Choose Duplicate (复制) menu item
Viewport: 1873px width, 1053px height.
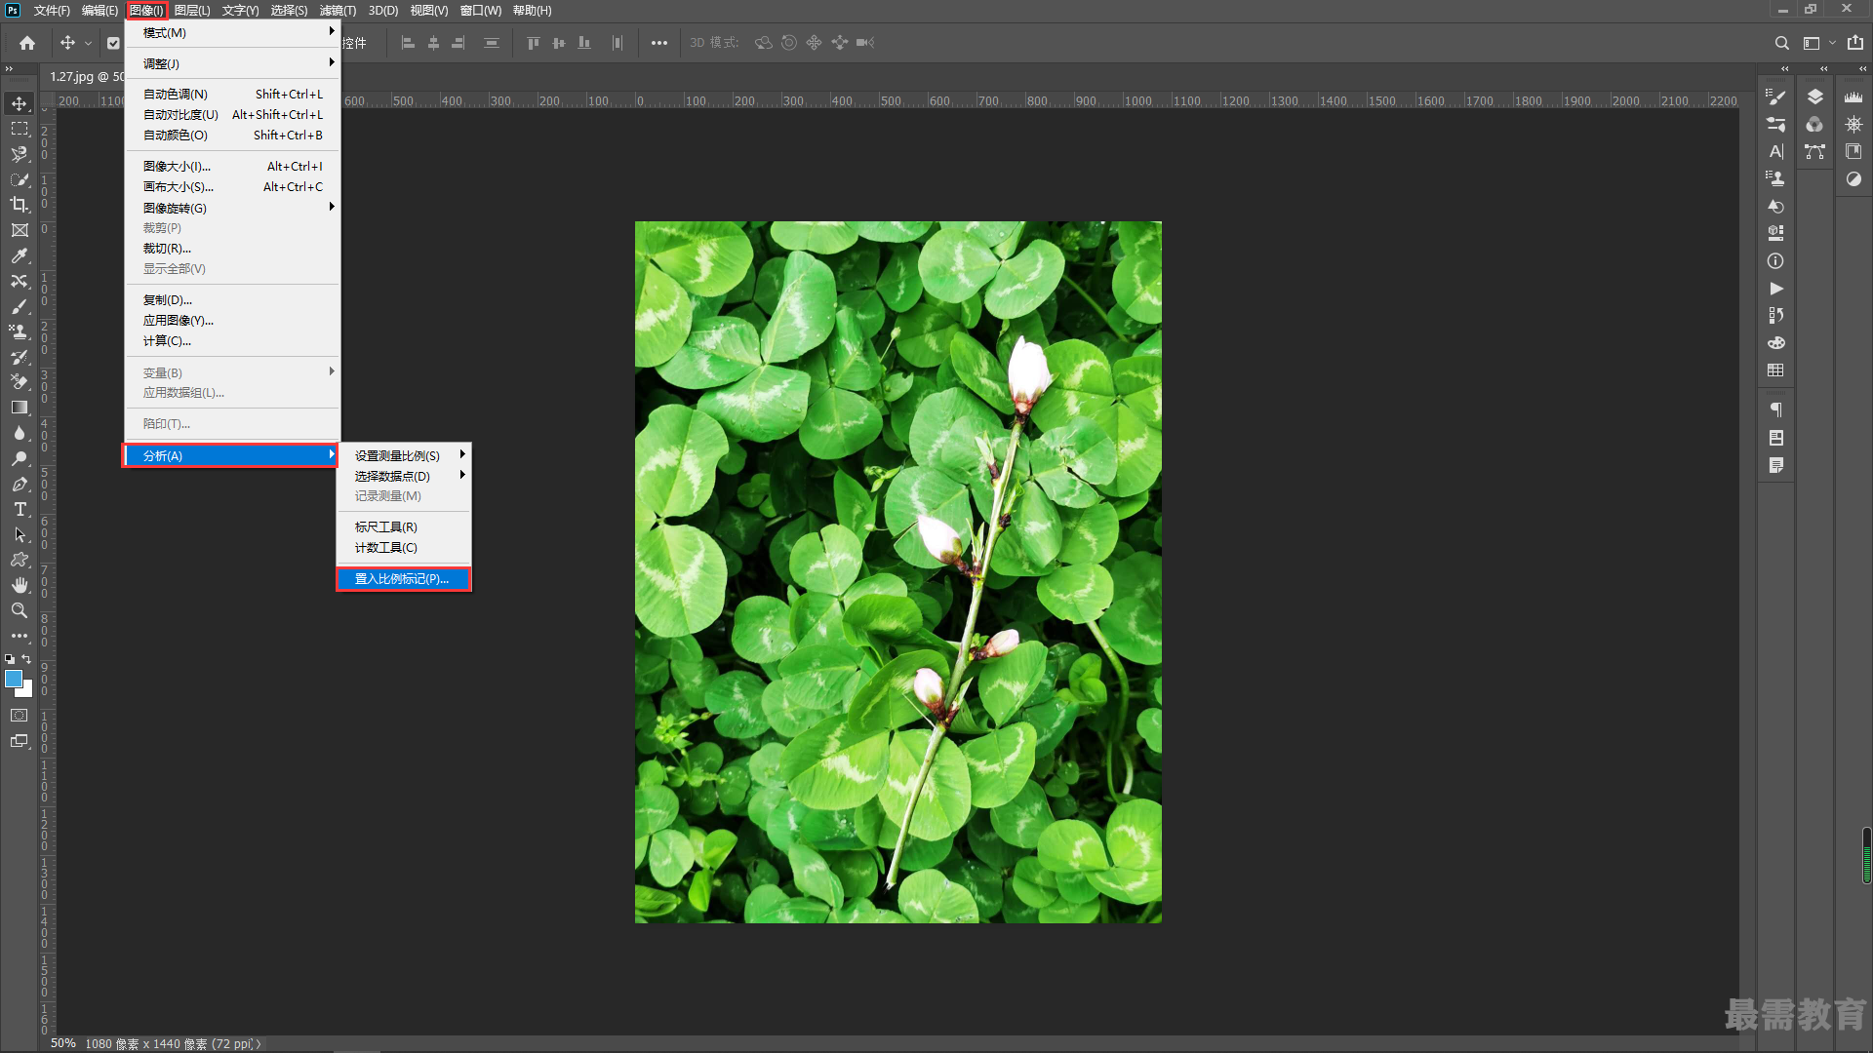click(x=232, y=300)
